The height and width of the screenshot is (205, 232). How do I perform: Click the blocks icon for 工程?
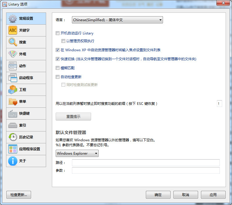point(13,90)
